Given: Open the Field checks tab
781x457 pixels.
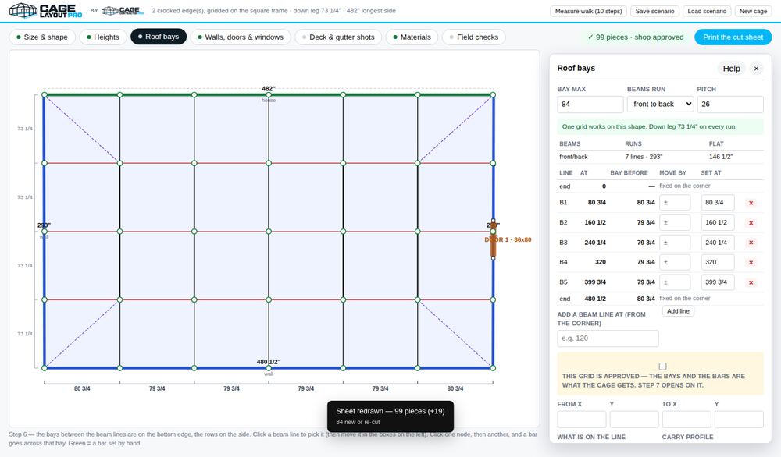Looking at the screenshot, I should tap(474, 37).
